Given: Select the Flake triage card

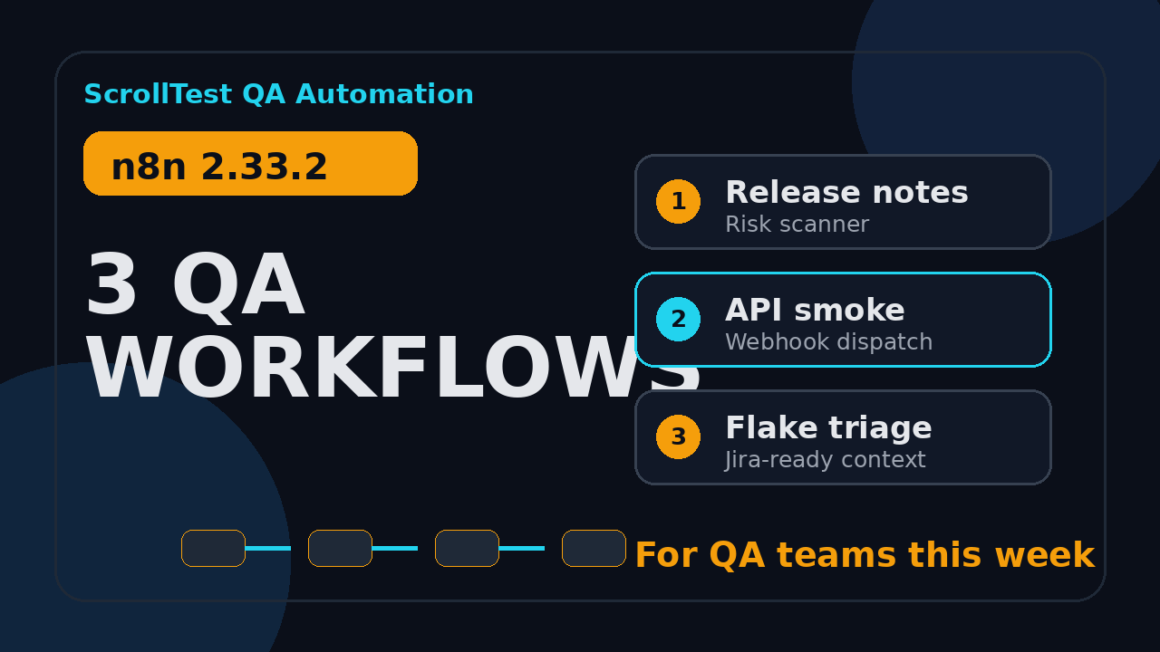Looking at the screenshot, I should [843, 437].
